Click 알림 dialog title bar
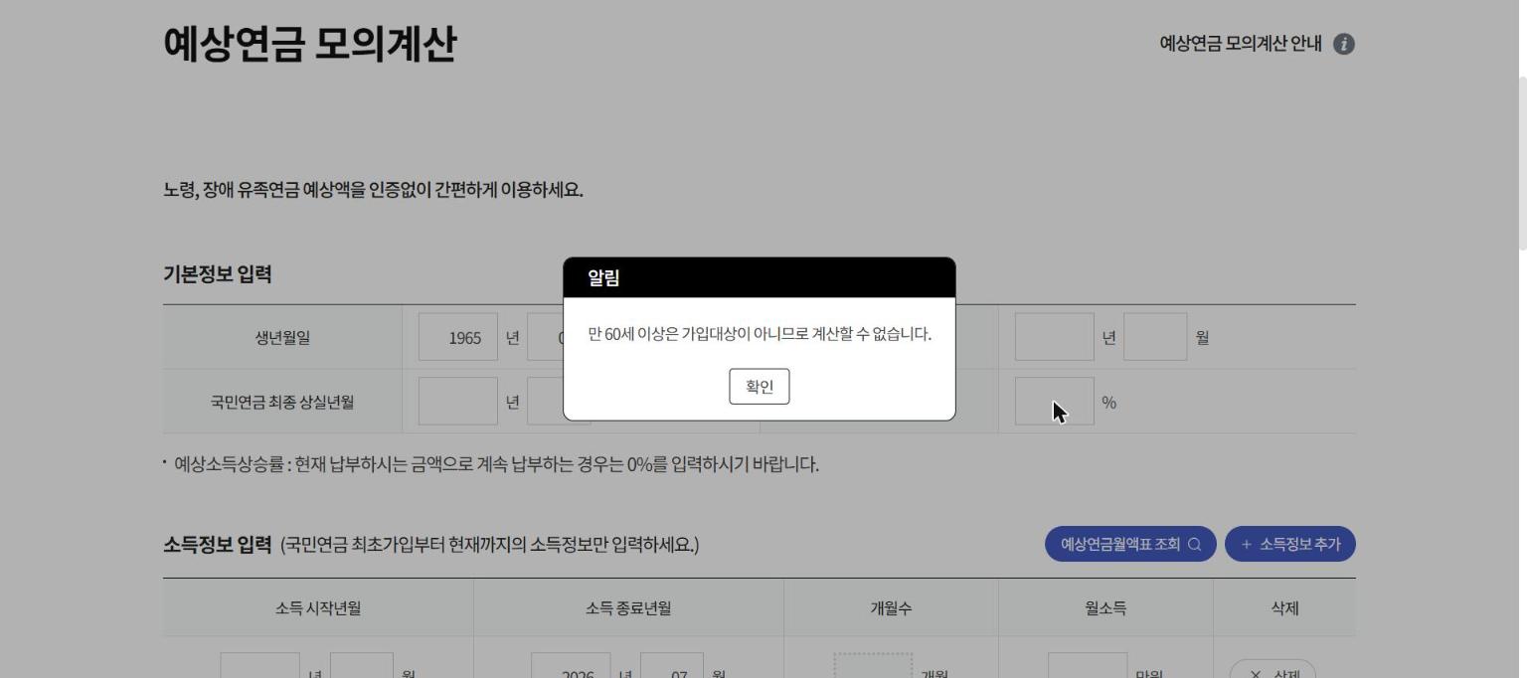 pos(760,277)
